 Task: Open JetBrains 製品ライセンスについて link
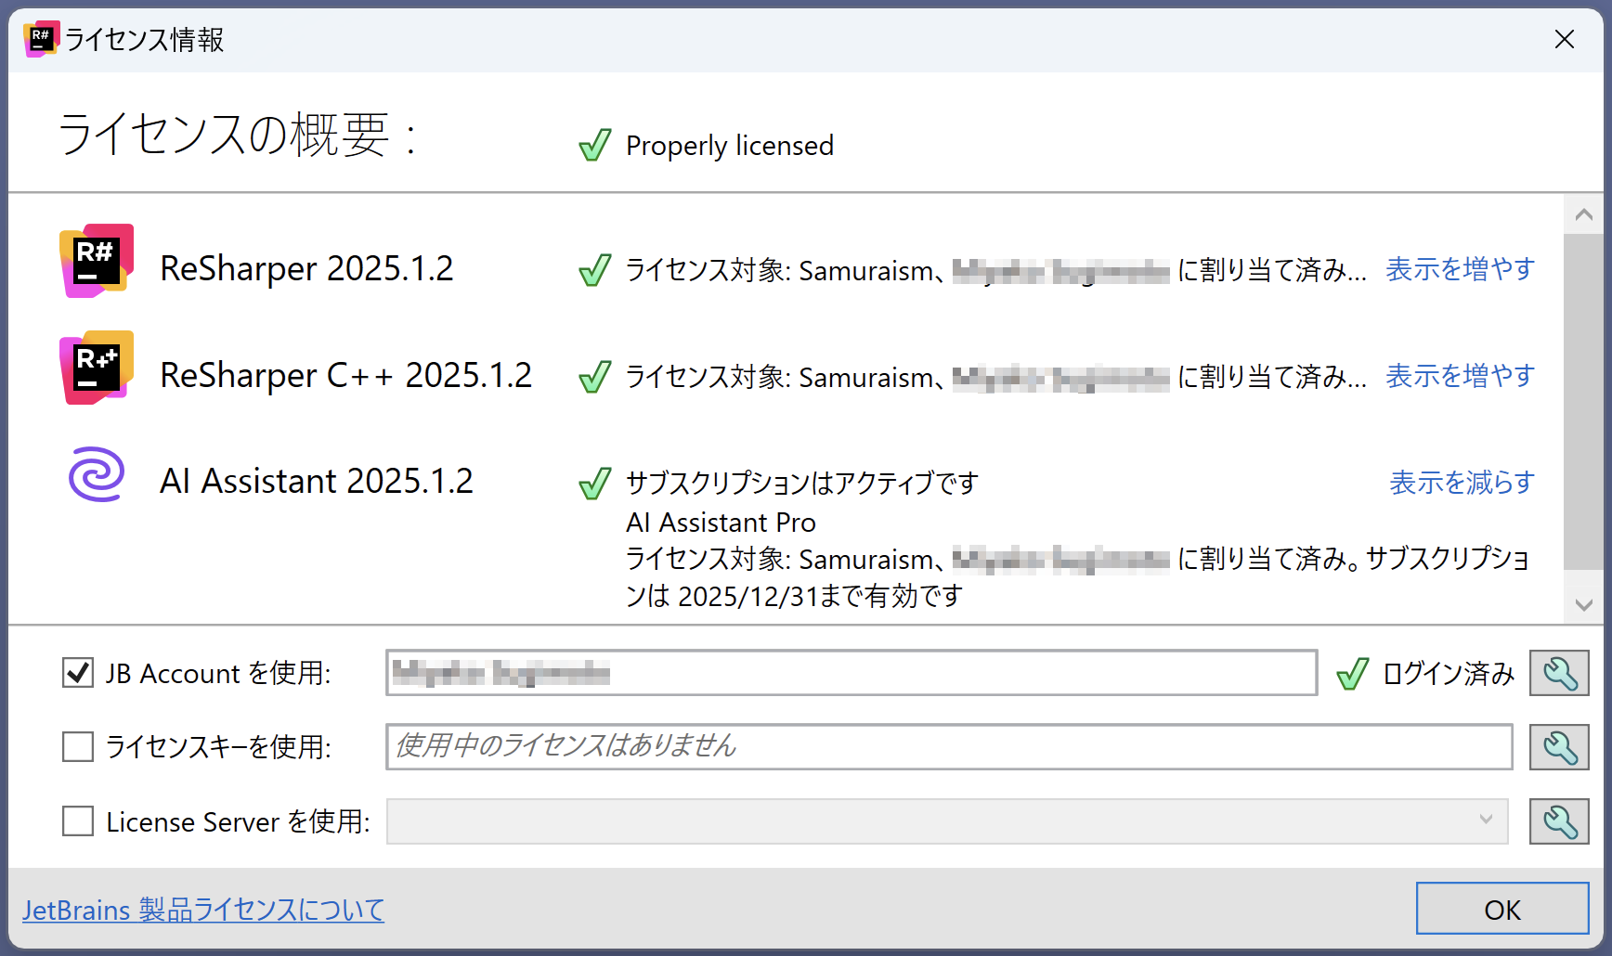203,910
